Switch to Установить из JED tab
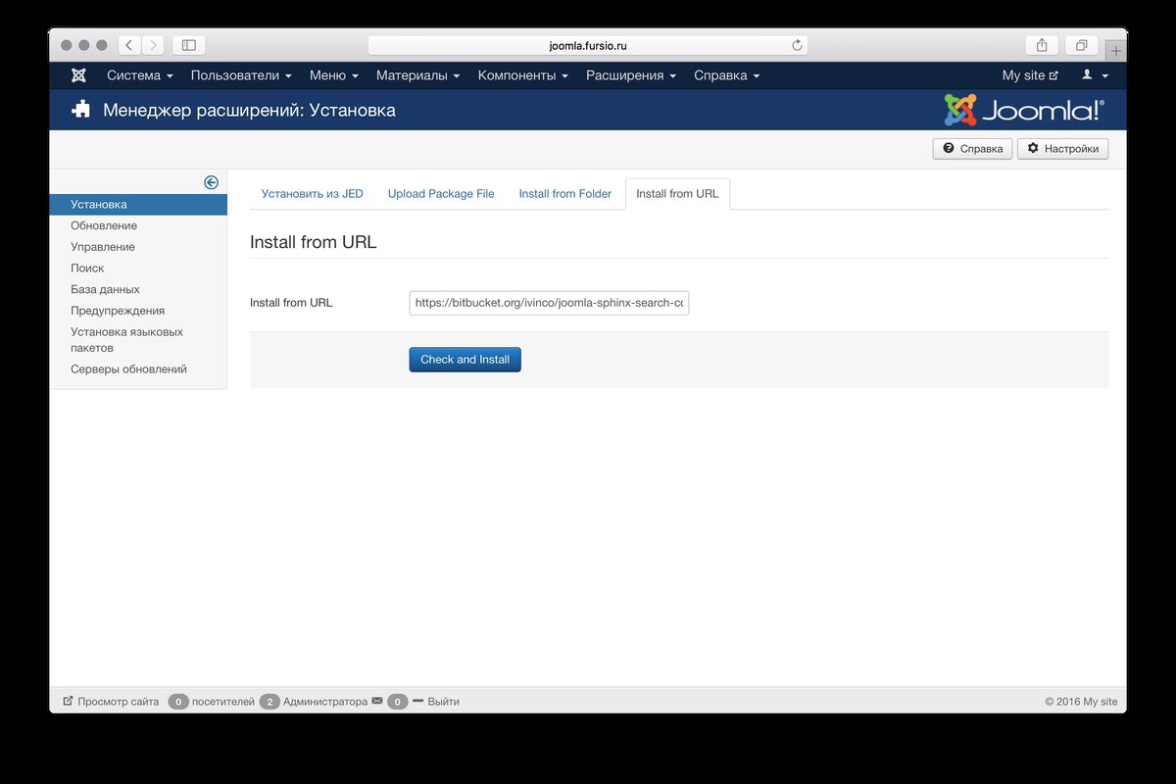The height and width of the screenshot is (784, 1176). click(312, 194)
